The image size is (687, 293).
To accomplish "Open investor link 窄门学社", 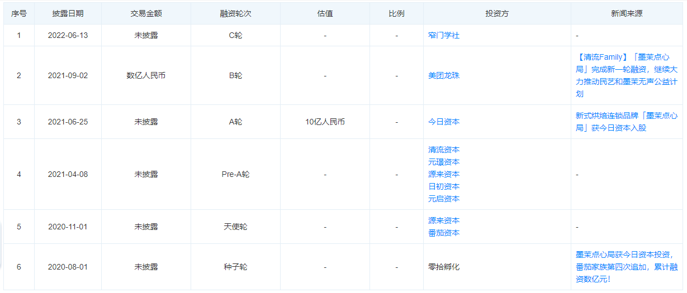I will tap(444, 35).
